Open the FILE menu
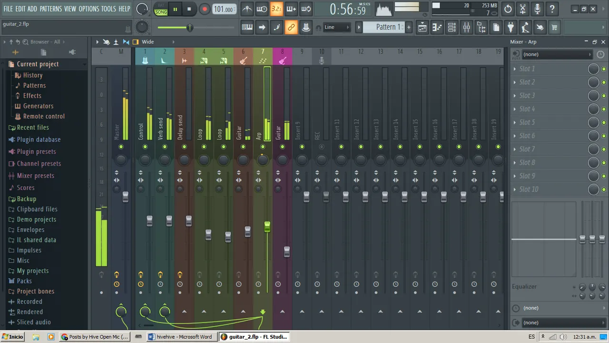The width and height of the screenshot is (609, 343). [8, 9]
